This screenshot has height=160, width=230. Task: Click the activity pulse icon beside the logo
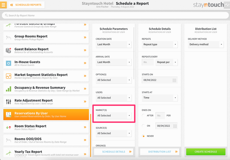(x=227, y=5)
